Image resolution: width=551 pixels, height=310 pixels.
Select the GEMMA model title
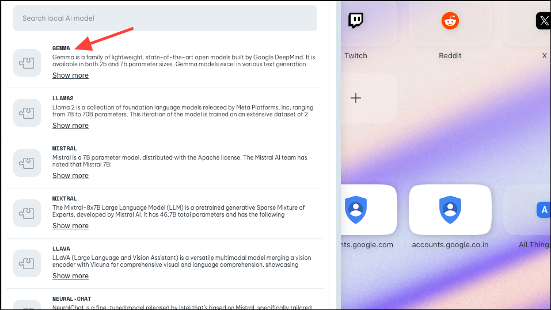(x=61, y=48)
